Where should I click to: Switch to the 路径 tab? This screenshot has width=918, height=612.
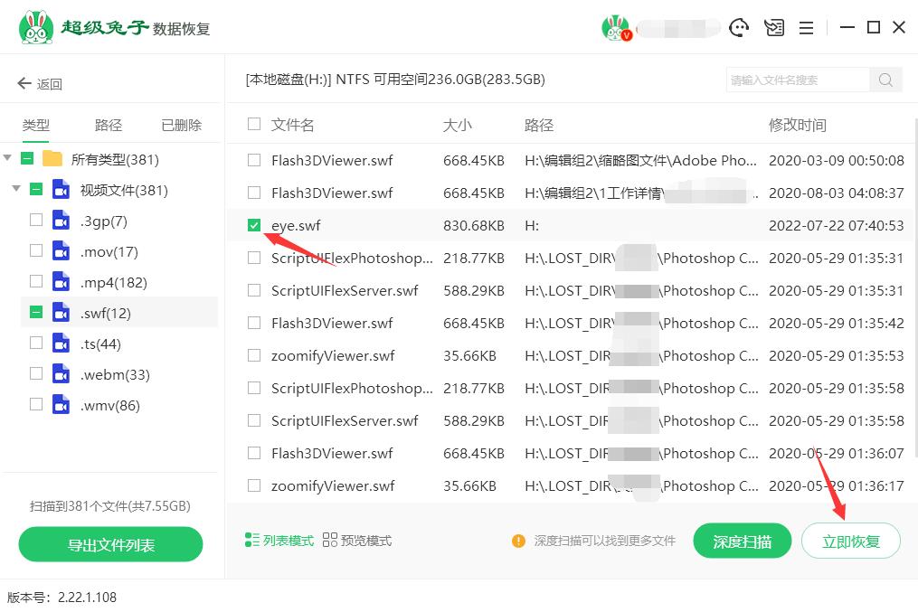107,124
